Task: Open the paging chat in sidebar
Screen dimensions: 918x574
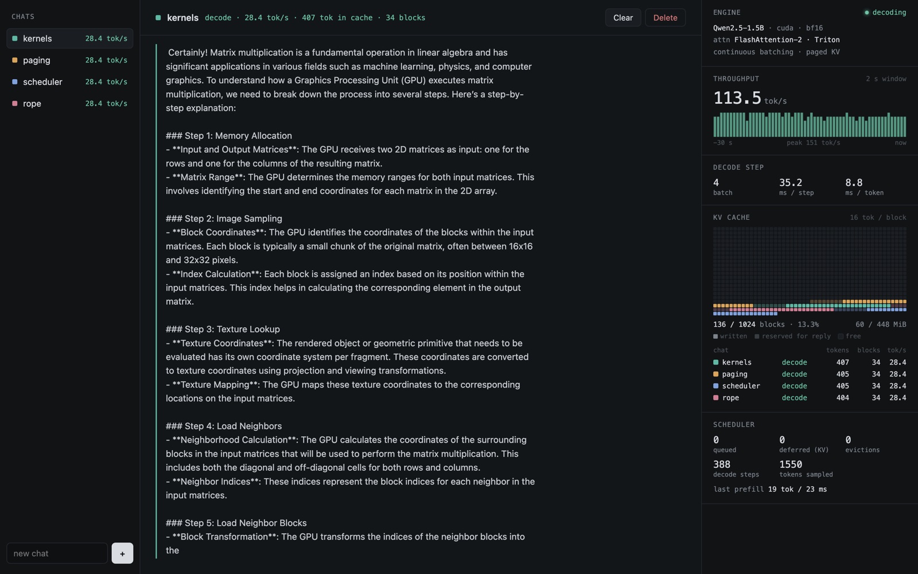Action: (x=69, y=60)
